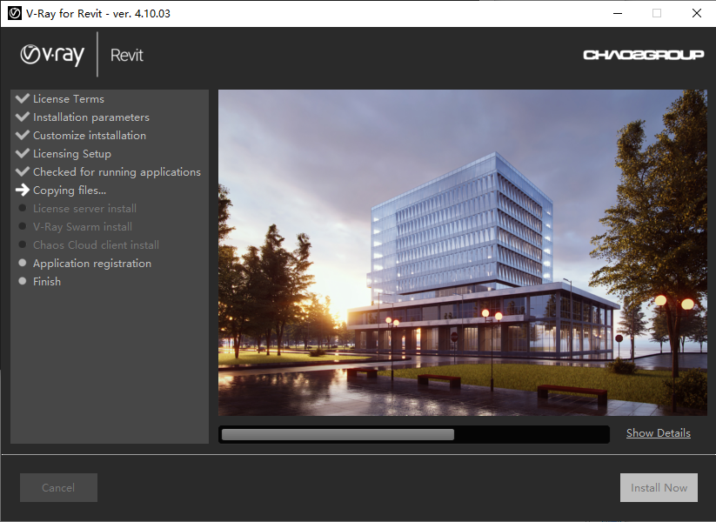Select the Installation parameters step
716x522 pixels.
[x=90, y=117]
